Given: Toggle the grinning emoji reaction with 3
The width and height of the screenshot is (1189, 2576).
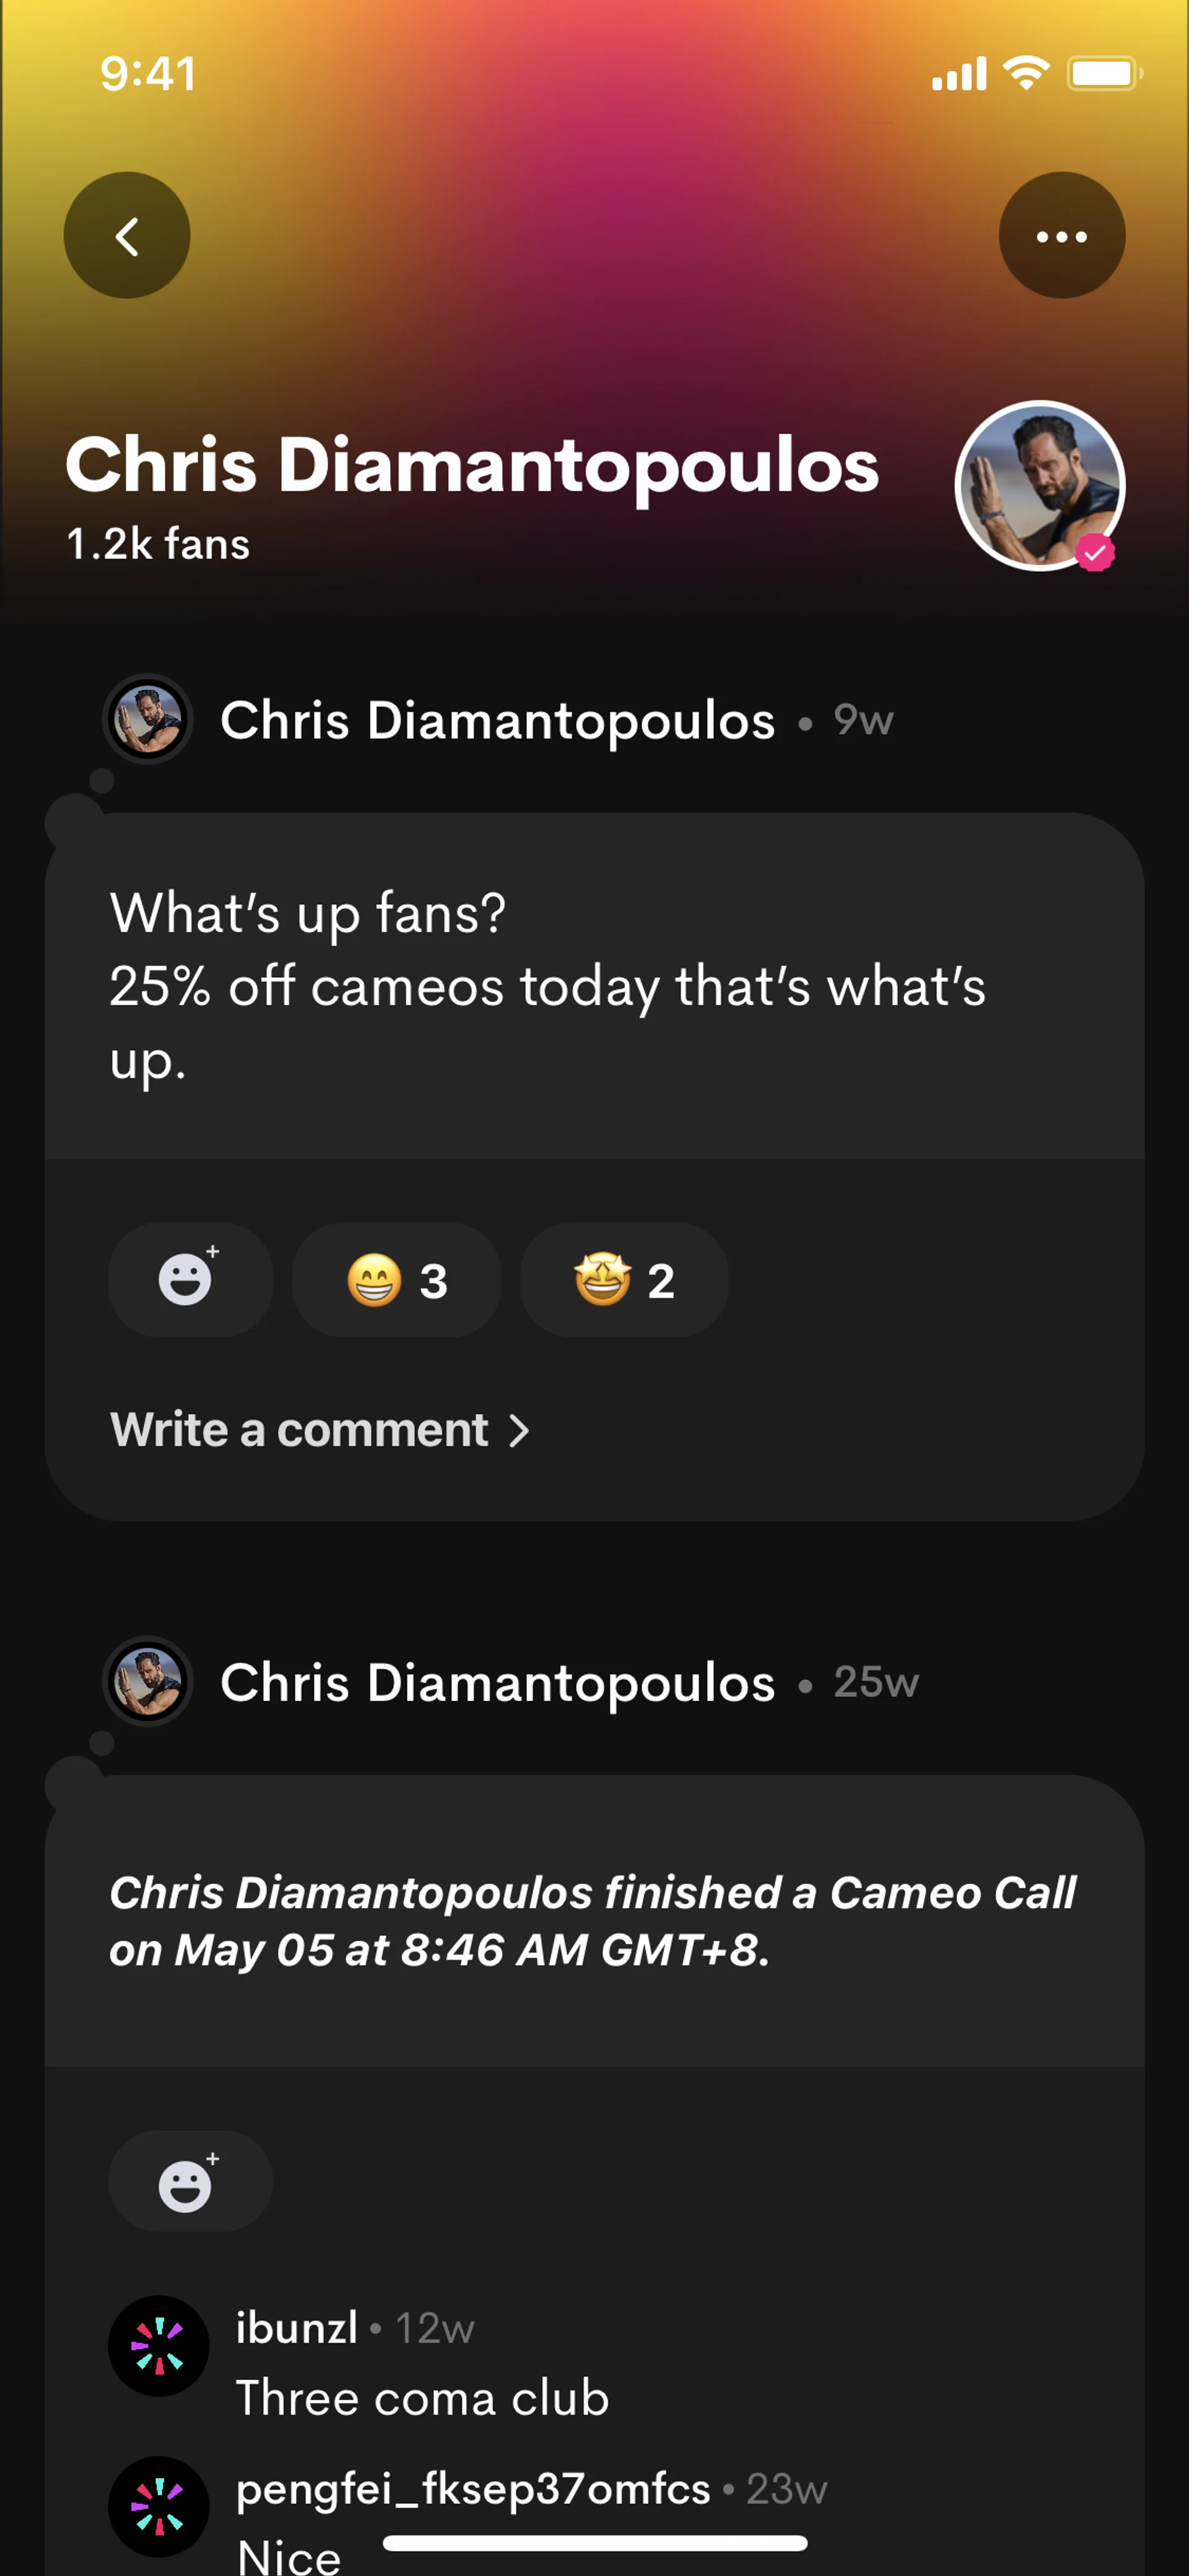Looking at the screenshot, I should coord(397,1280).
